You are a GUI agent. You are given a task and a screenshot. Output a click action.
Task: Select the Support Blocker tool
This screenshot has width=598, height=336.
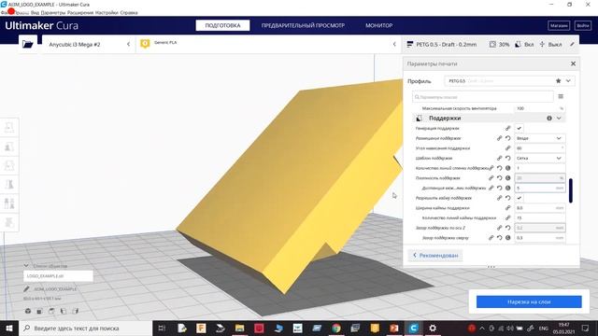coord(9,222)
